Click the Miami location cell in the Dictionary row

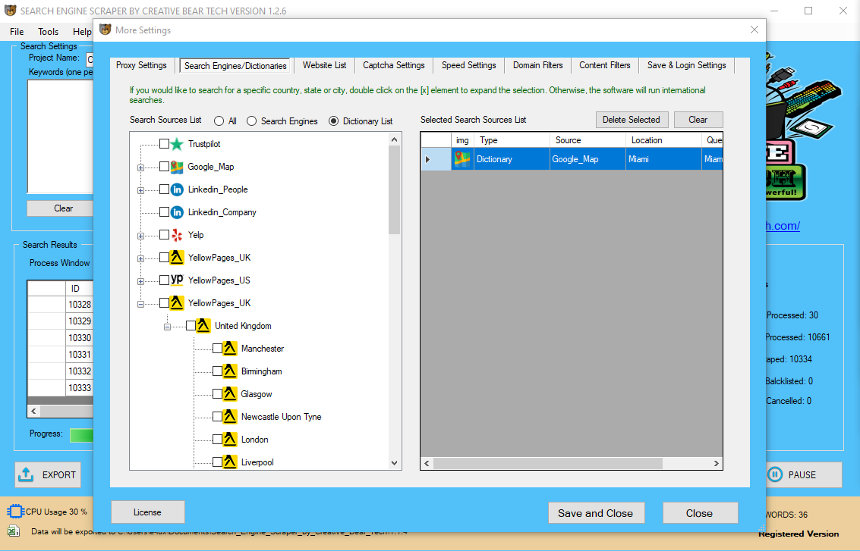[x=663, y=159]
